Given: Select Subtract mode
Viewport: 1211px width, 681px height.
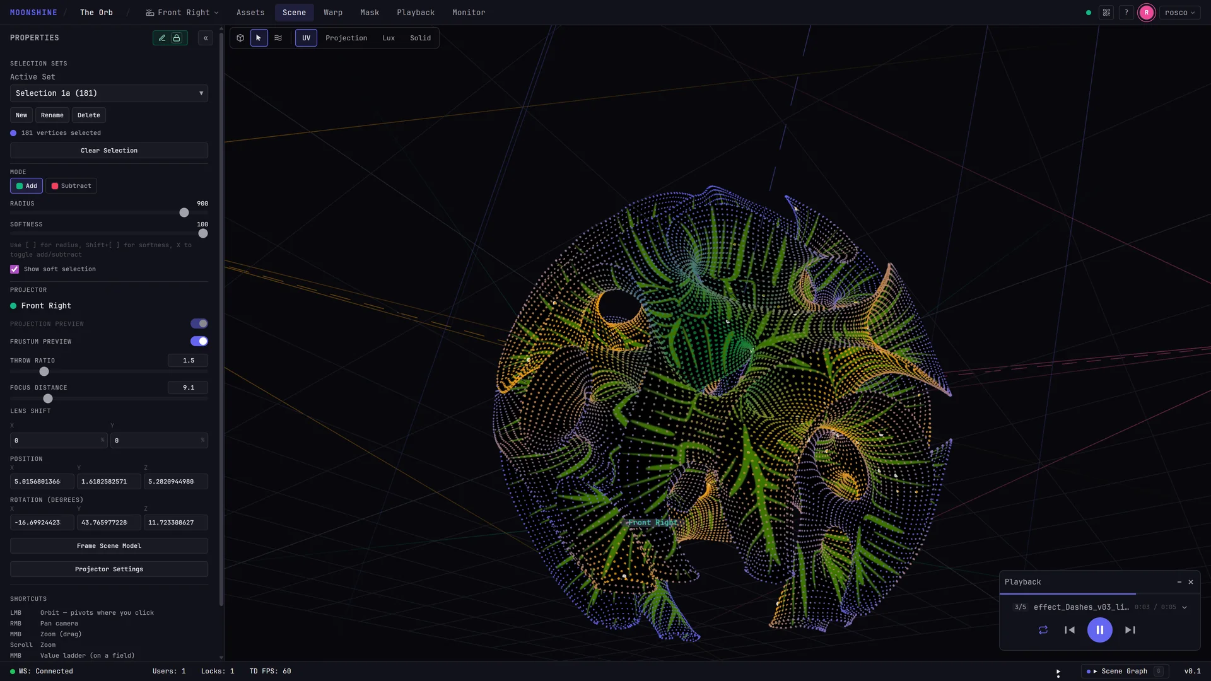Looking at the screenshot, I should (x=71, y=186).
